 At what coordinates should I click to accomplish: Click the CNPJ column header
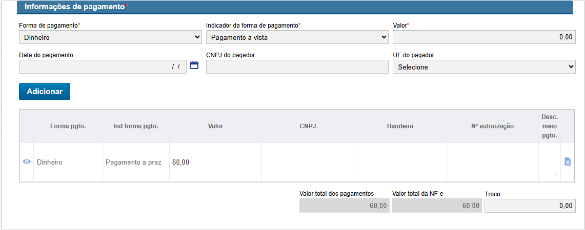click(x=308, y=126)
